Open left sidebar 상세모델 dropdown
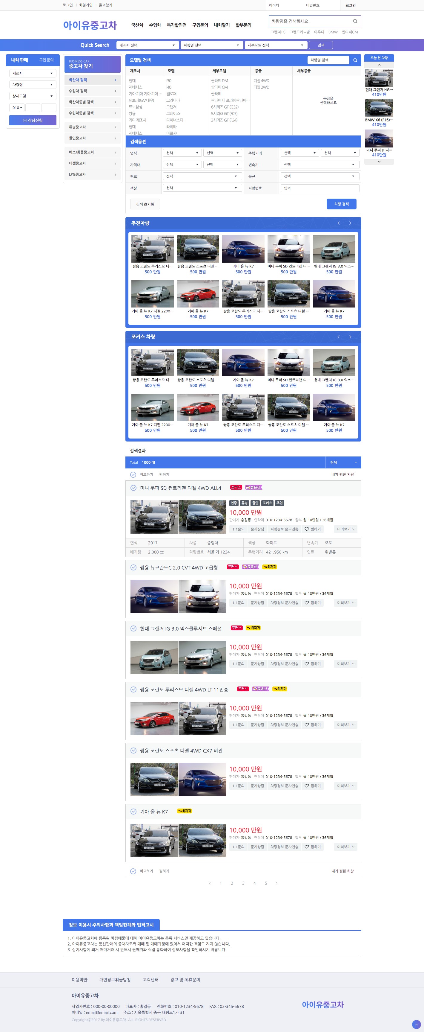 point(33,96)
